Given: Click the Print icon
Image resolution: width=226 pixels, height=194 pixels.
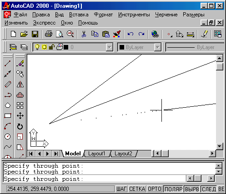Looking at the screenshot, I should [49, 34].
